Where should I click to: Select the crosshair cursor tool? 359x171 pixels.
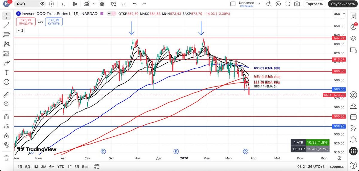[x=7, y=16]
